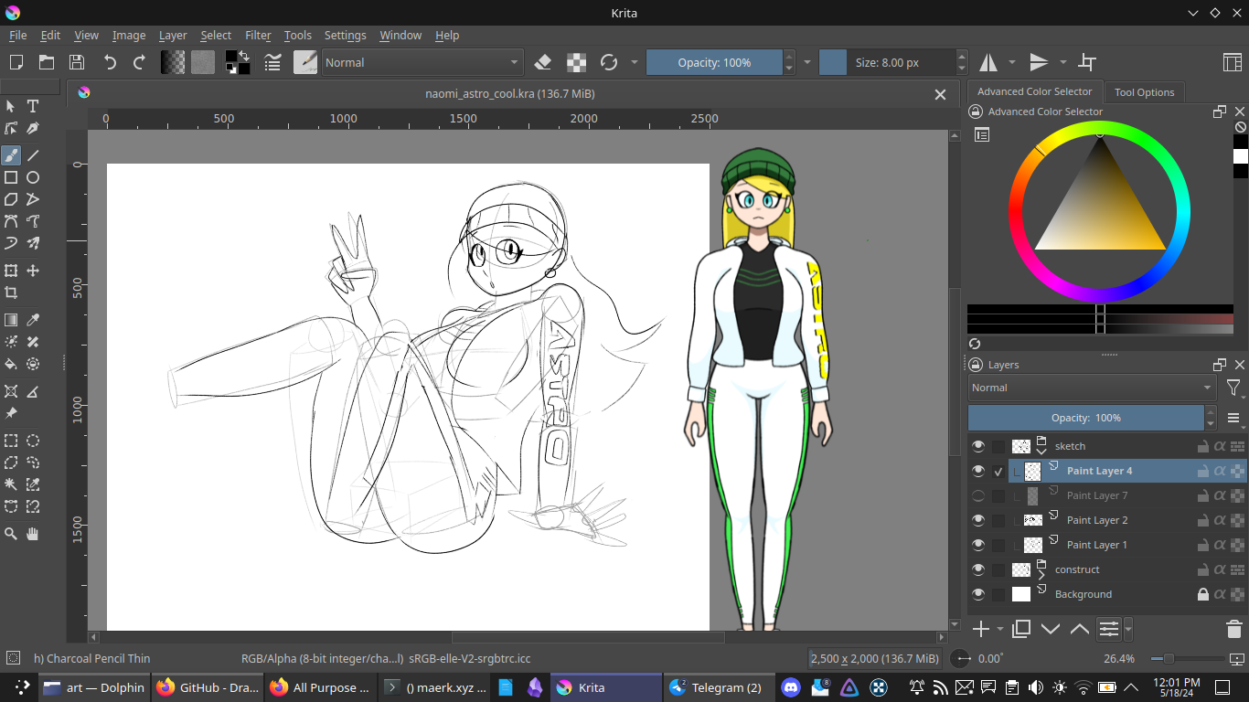Open dropdown arrow beside Add Layer button
1249x702 pixels.
(1000, 629)
